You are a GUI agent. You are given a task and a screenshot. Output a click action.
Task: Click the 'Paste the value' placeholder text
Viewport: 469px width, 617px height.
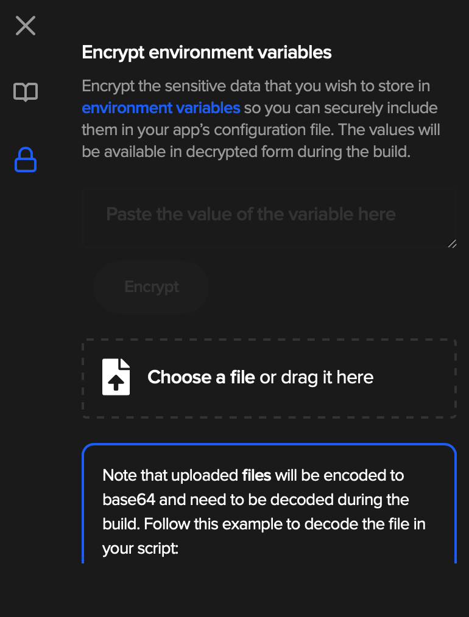[251, 214]
